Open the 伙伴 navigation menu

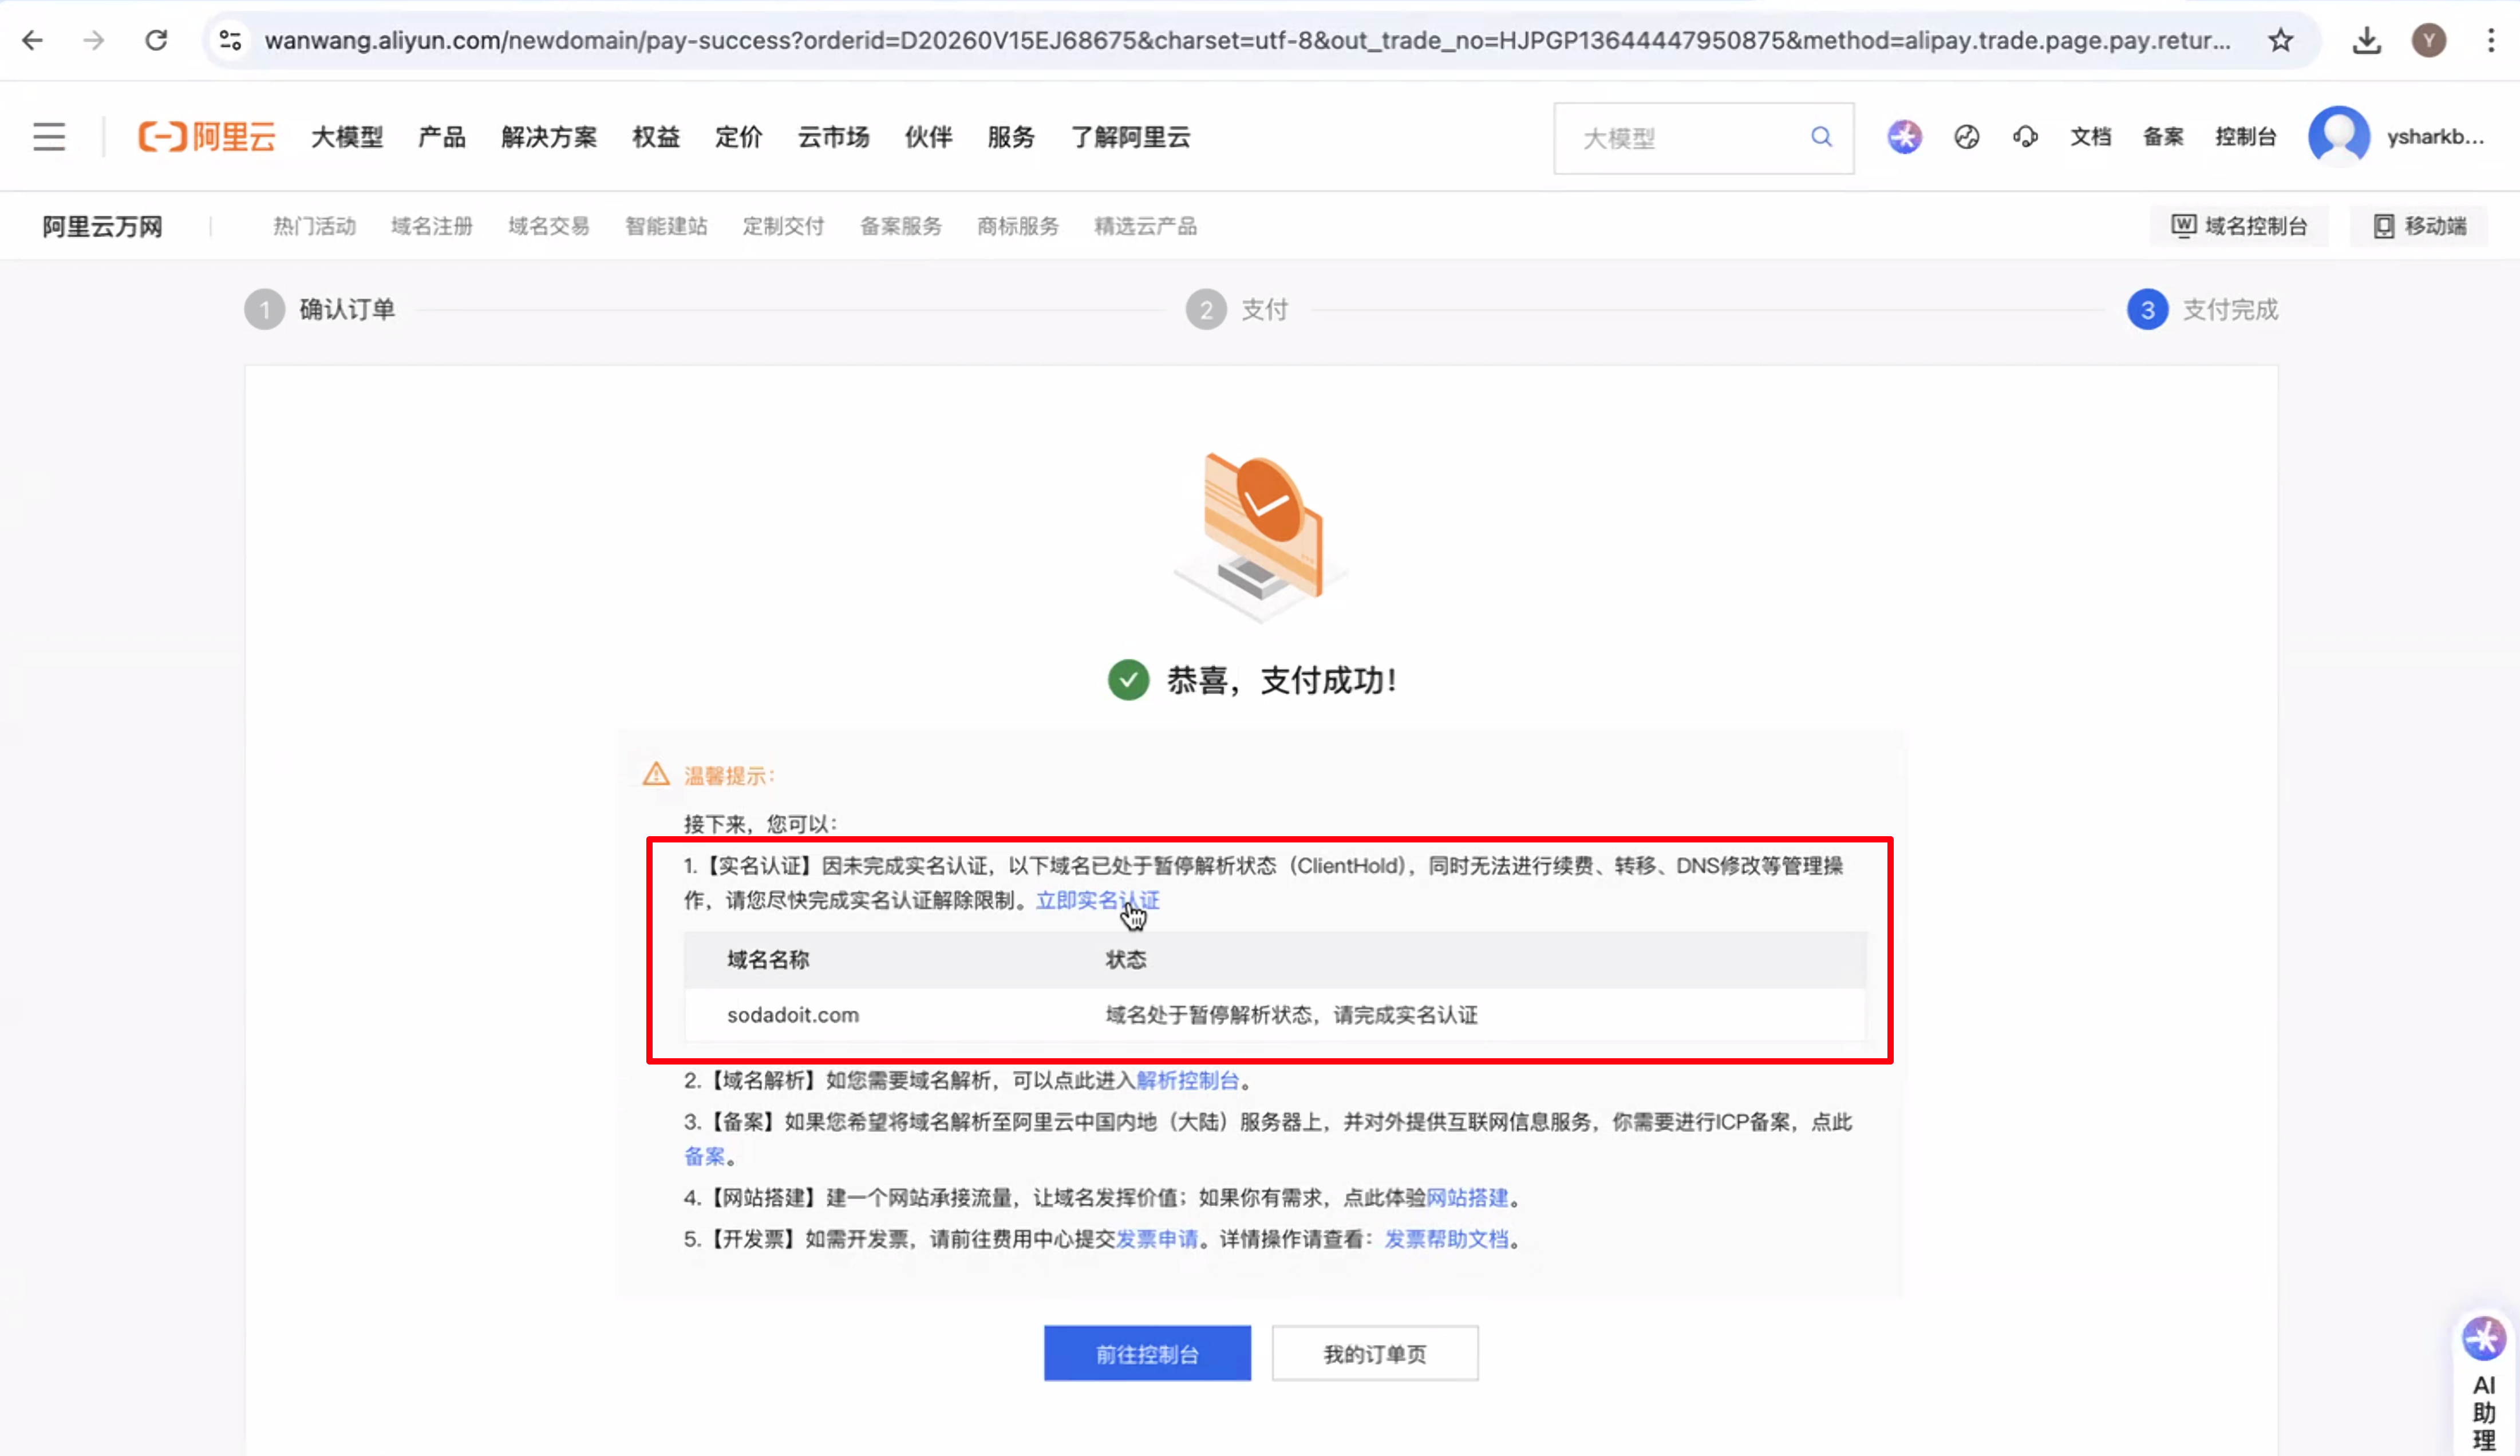coord(929,137)
